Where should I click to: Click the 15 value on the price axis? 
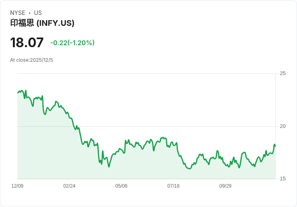pos(282,179)
